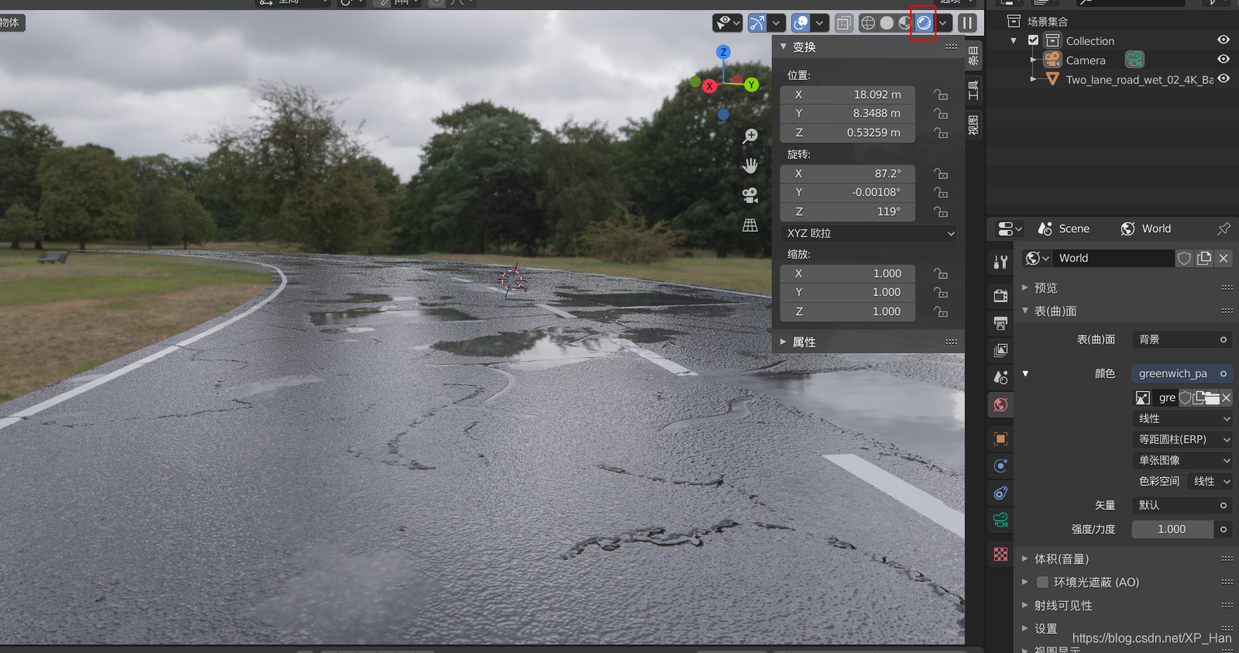Open the Object Constraints properties tab icon

(x=1001, y=493)
